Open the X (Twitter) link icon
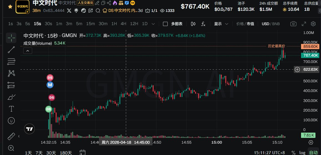321x155 pixels. (69, 10)
